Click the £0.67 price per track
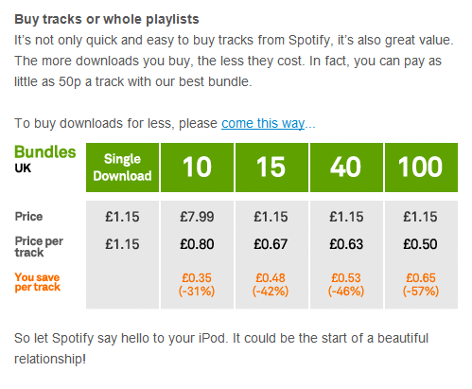Image resolution: width=472 pixels, height=389 pixels. pyautogui.click(x=271, y=244)
